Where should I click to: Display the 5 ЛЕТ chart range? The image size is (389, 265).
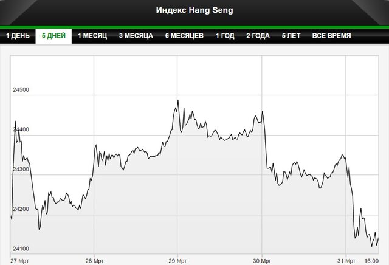(291, 36)
